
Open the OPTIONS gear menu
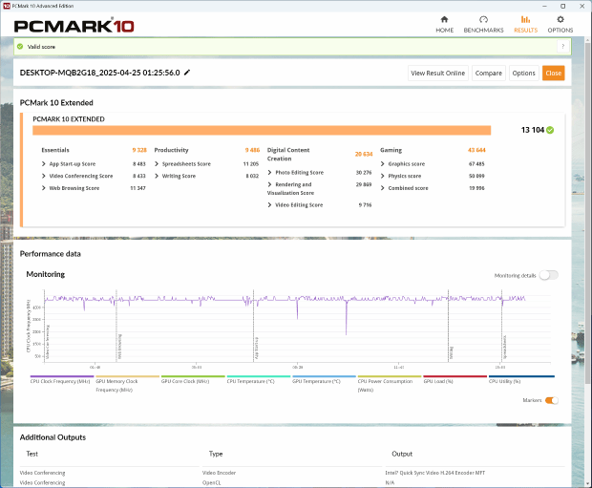click(560, 25)
